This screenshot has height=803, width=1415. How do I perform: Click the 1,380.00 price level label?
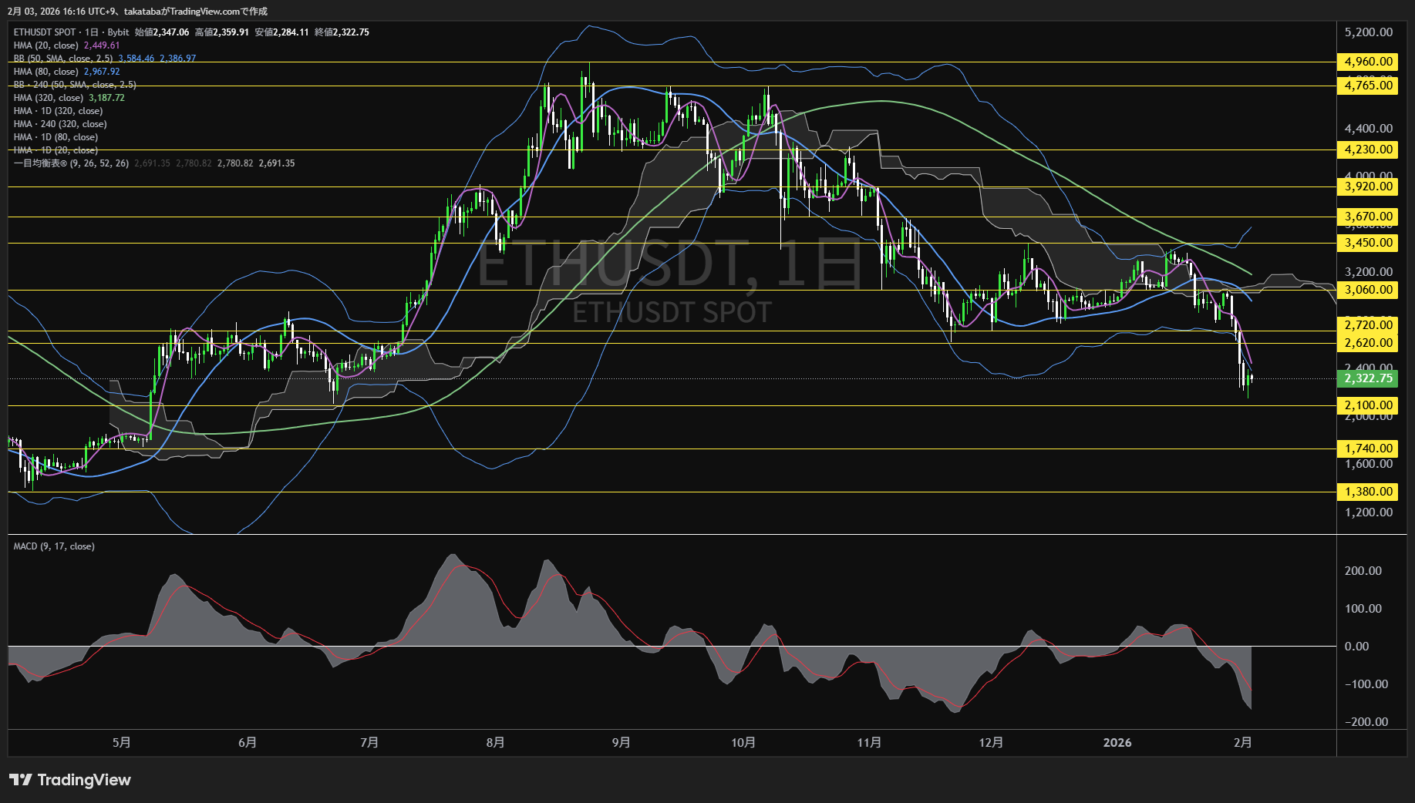[1368, 492]
